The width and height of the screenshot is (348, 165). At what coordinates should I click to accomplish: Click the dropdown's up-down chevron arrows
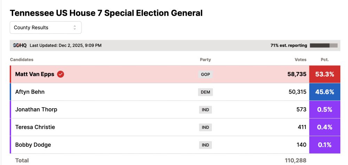pyautogui.click(x=74, y=28)
